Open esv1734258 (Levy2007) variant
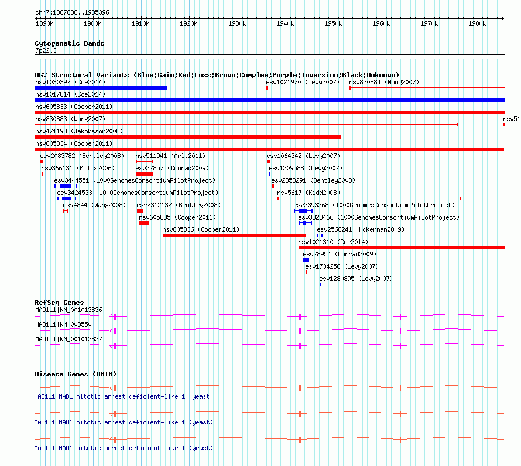 click(342, 266)
